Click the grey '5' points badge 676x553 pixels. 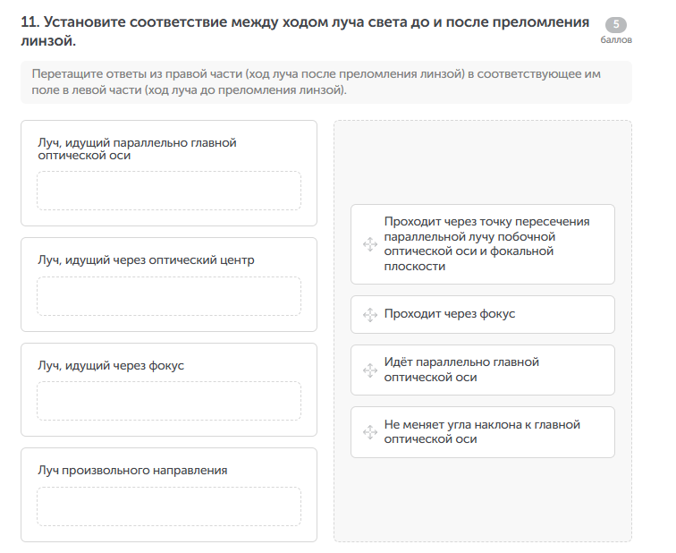(616, 25)
